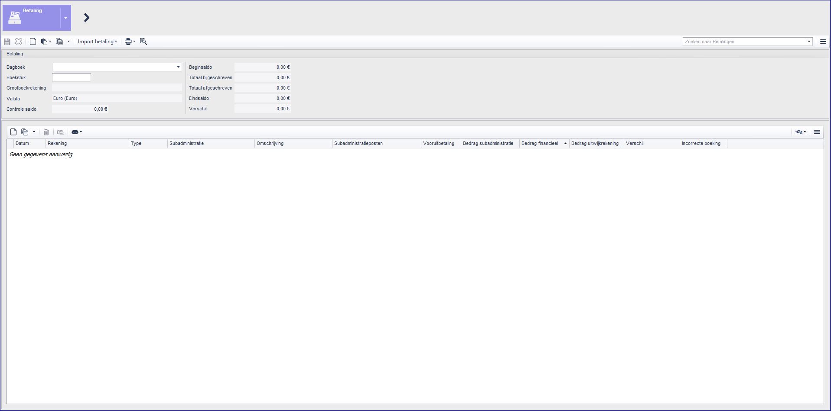Screen dimensions: 831x411
Task: Click the Grootboekrekening field
Action: tap(117, 88)
